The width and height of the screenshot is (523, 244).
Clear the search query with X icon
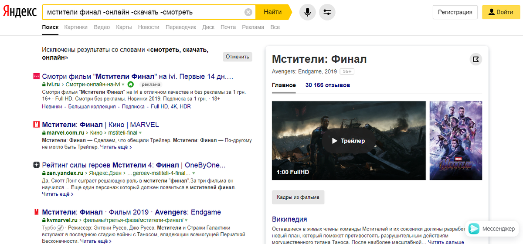coord(248,12)
